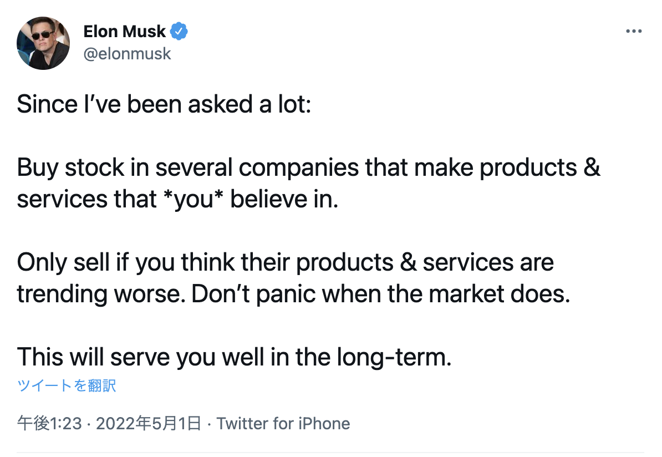
Task: Open the 午後1:23 timestamp link
Action: pos(49,423)
